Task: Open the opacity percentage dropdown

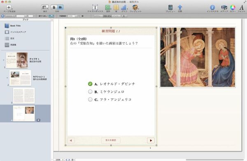Action: click(72, 16)
